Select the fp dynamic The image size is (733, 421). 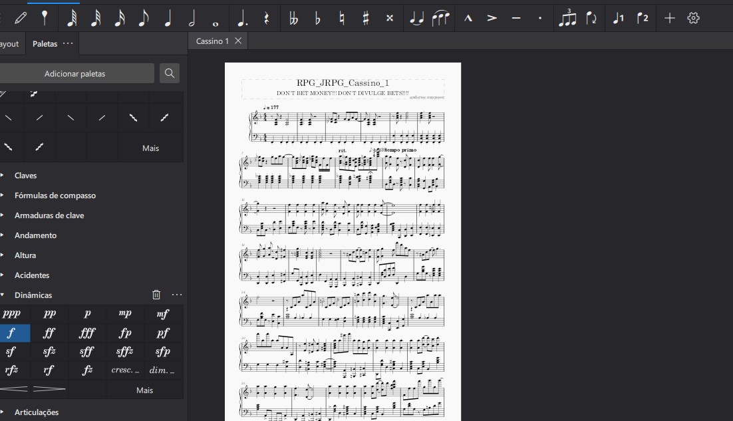pyautogui.click(x=125, y=333)
